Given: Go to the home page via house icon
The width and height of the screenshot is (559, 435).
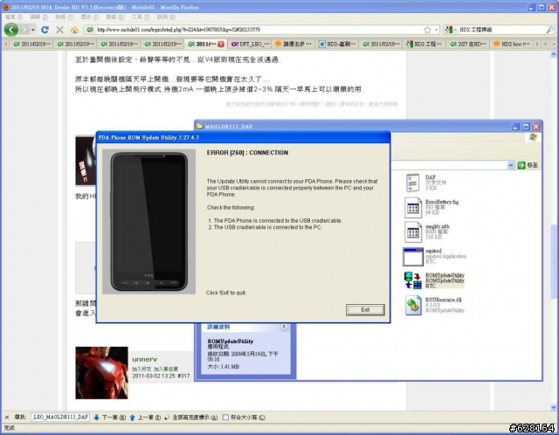Looking at the screenshot, I should [x=74, y=30].
